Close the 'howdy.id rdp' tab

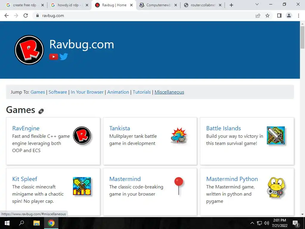point(87,5)
